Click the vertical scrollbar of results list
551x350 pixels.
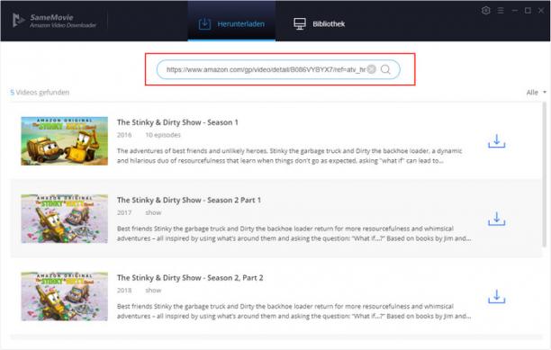click(545, 175)
